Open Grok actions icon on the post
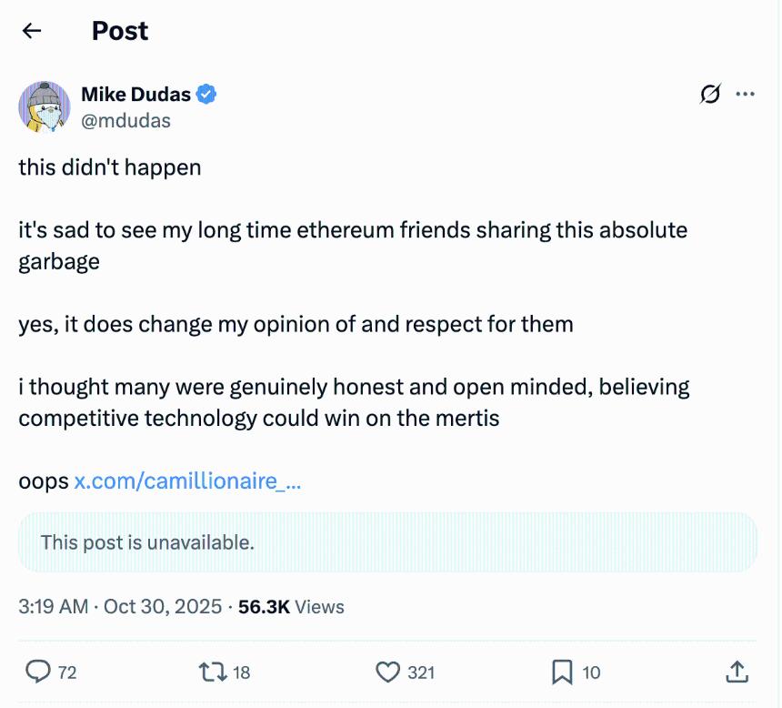782x708 pixels. tap(710, 94)
